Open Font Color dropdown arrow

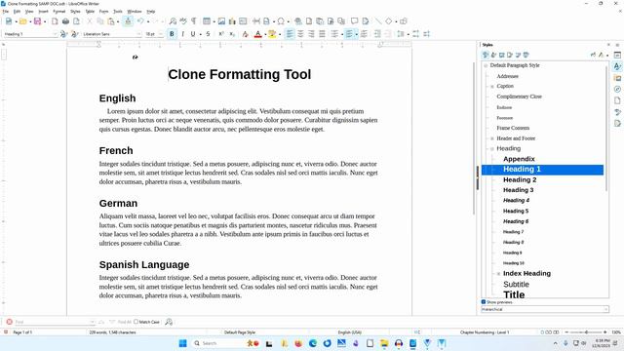(x=265, y=35)
